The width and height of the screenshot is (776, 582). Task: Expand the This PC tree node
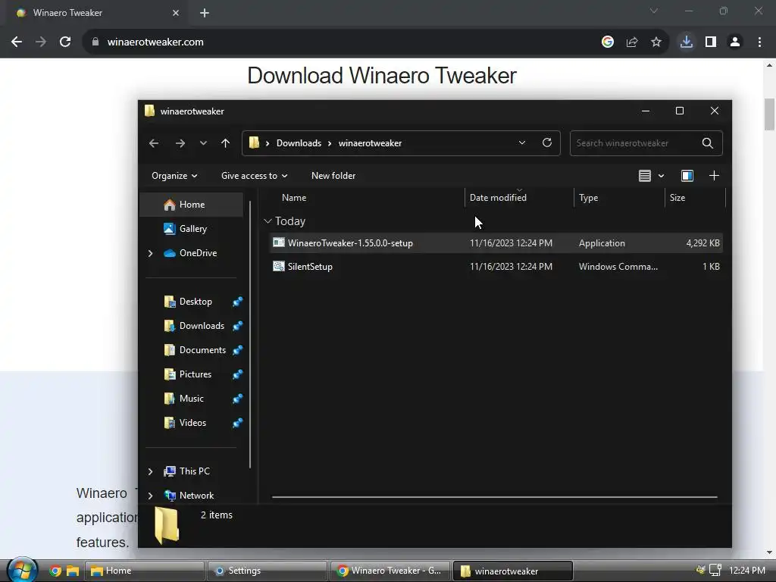point(151,471)
